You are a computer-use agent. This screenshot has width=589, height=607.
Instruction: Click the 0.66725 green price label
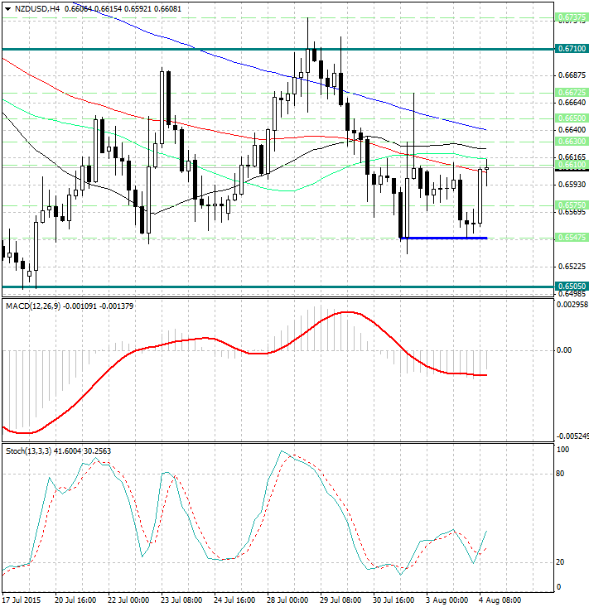pos(572,92)
